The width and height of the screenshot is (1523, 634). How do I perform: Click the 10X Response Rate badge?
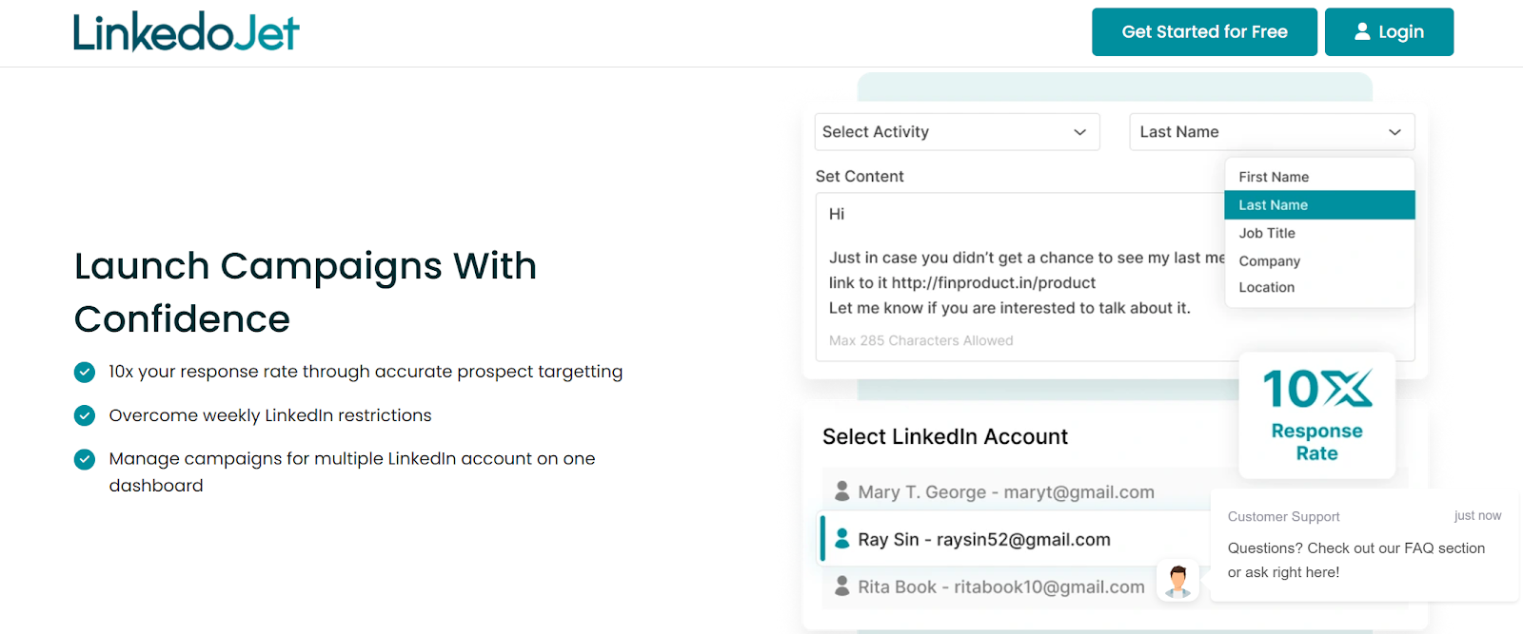pos(1316,415)
